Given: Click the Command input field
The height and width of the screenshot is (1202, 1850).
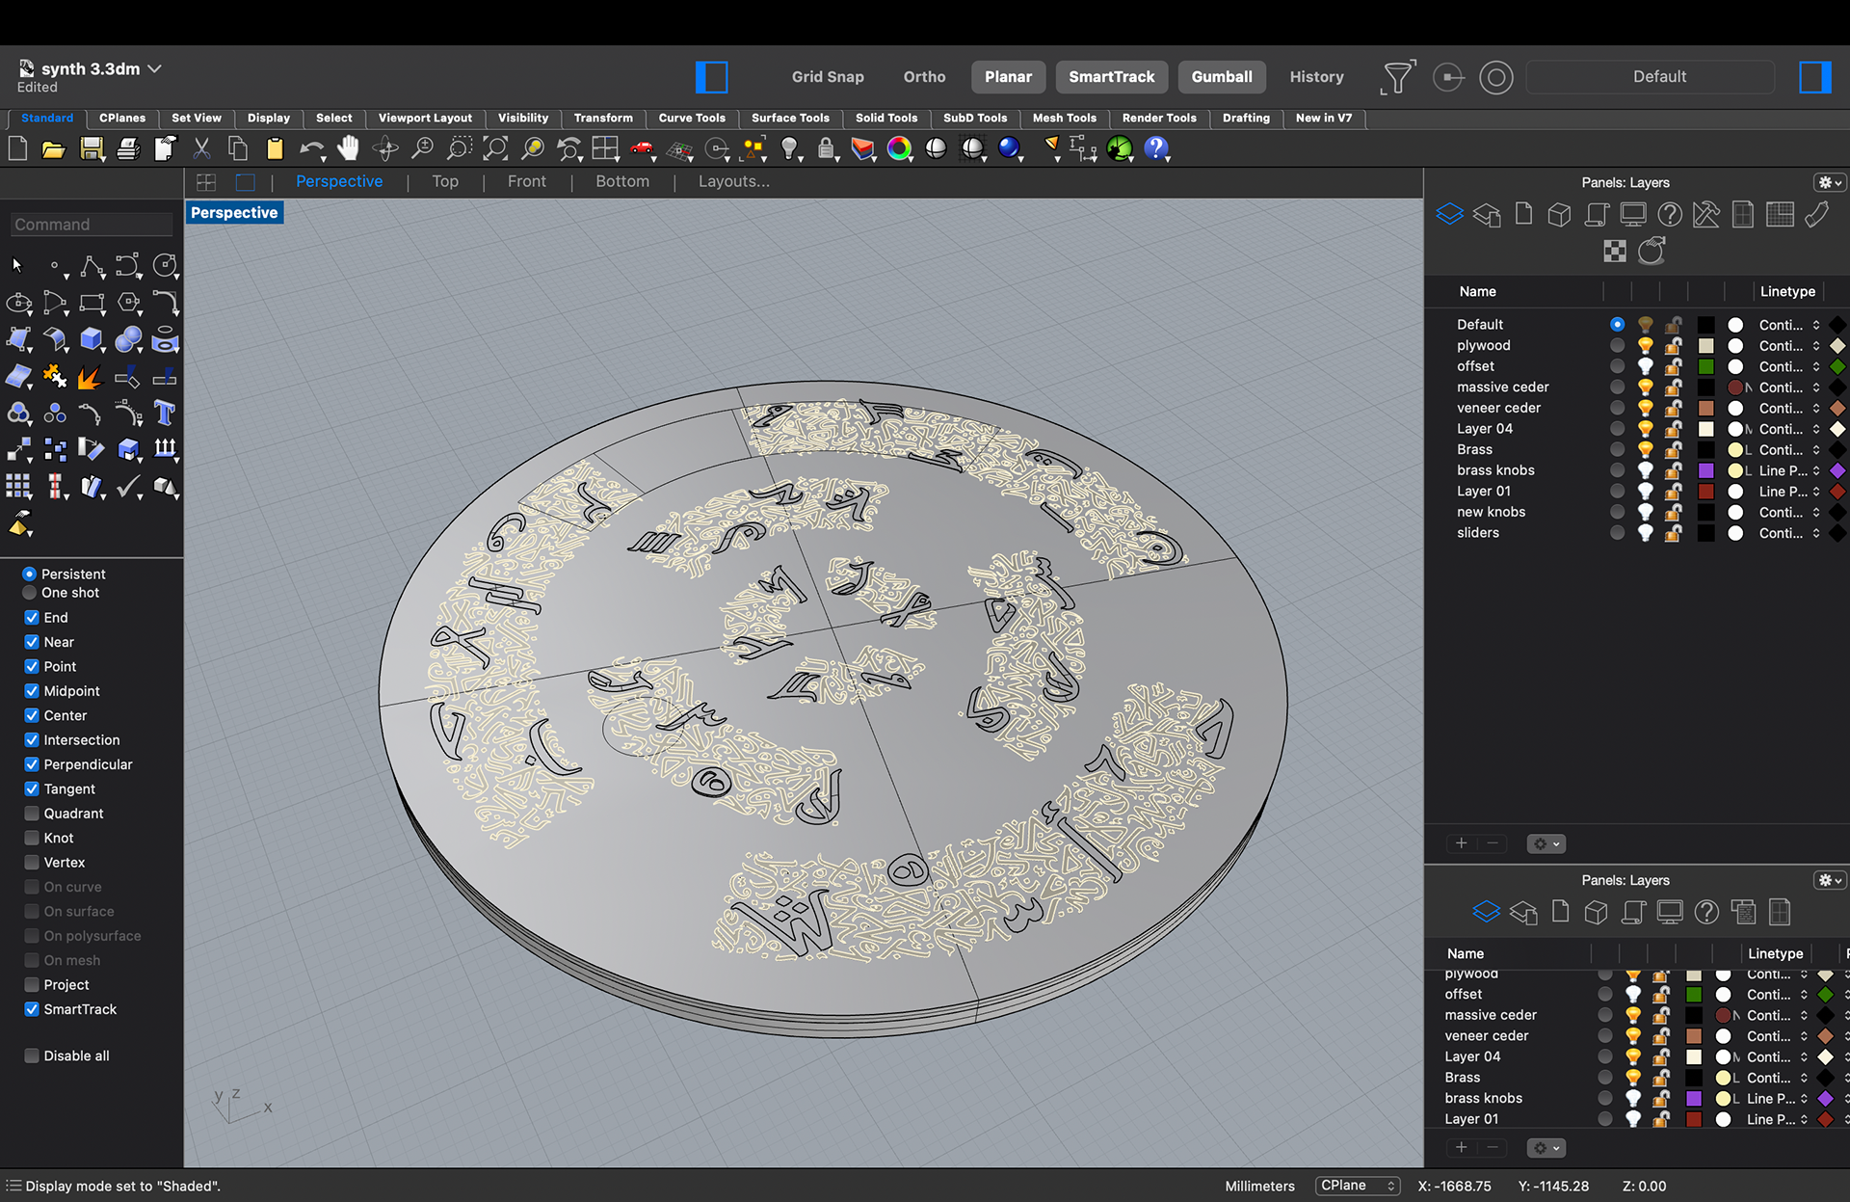Looking at the screenshot, I should tap(92, 225).
